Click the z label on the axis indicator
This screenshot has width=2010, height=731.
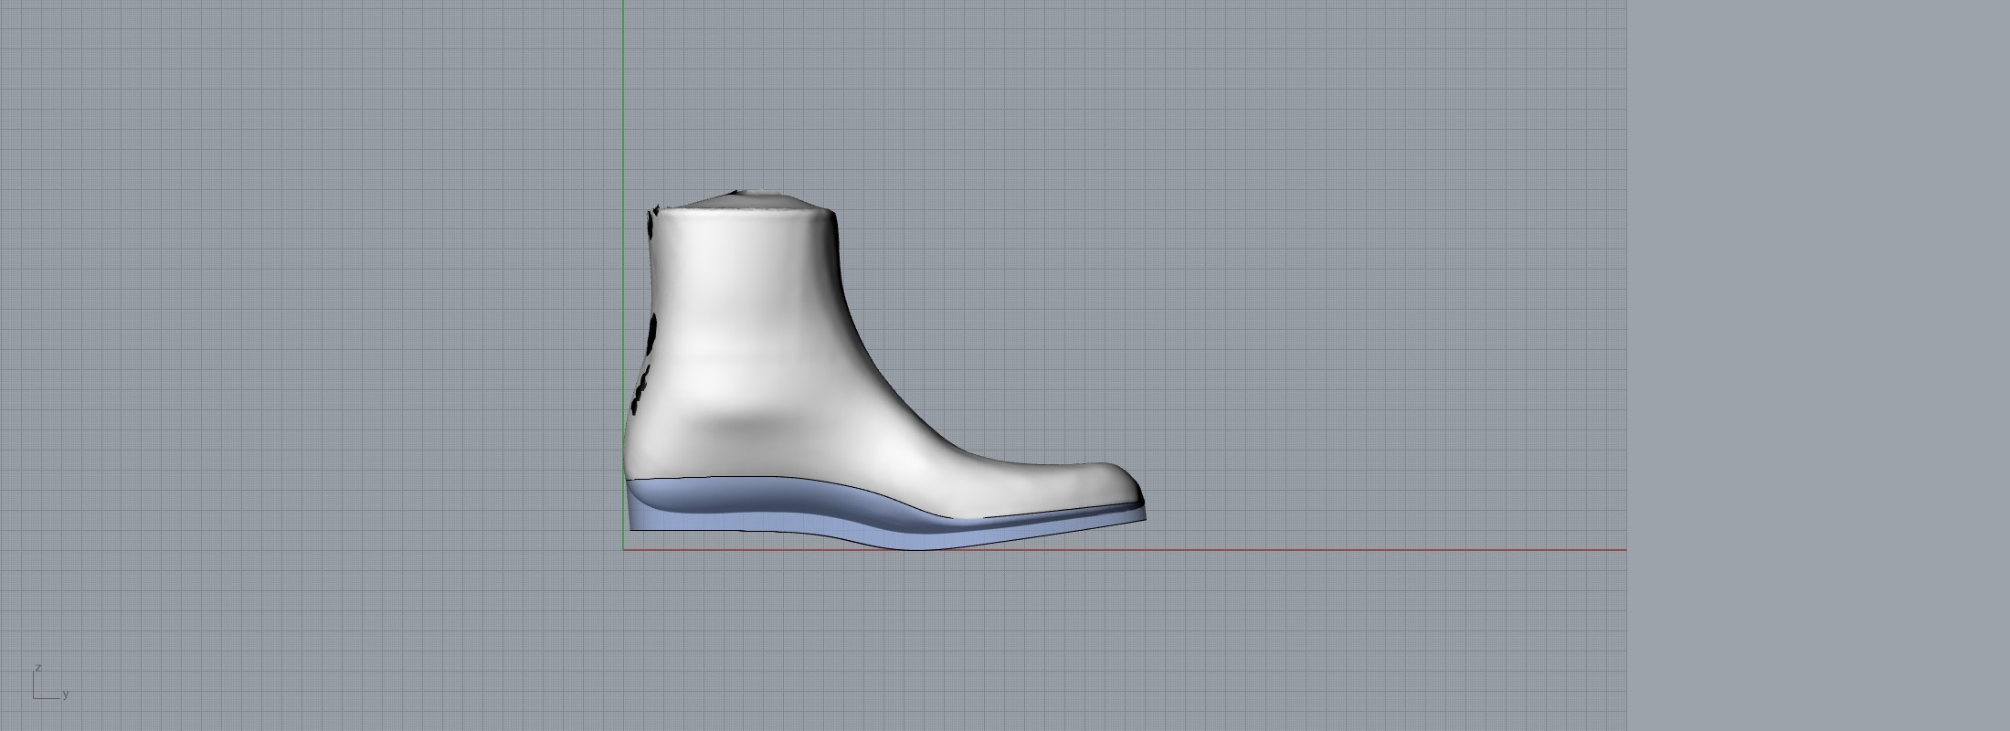(x=38, y=668)
